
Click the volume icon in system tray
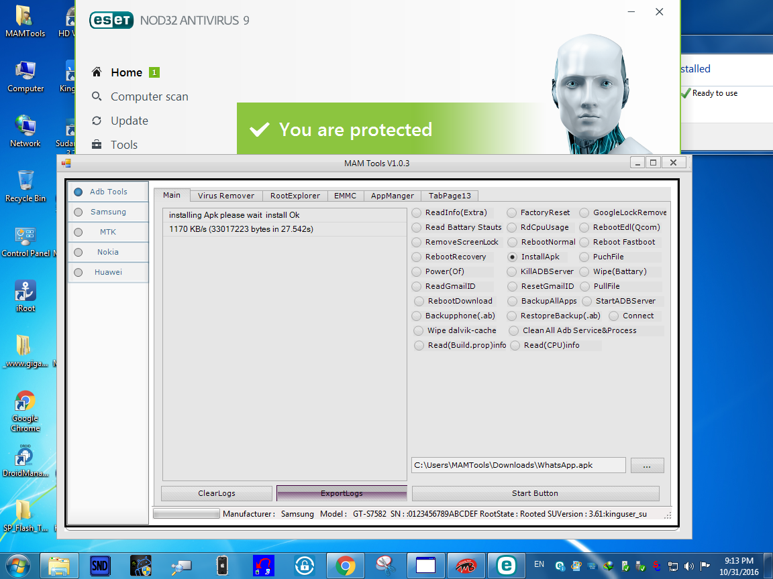(688, 566)
